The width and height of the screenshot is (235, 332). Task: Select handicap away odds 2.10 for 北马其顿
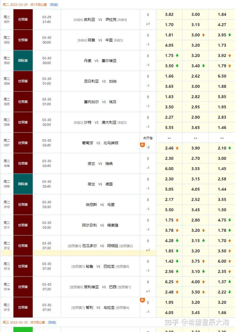tap(222, 148)
